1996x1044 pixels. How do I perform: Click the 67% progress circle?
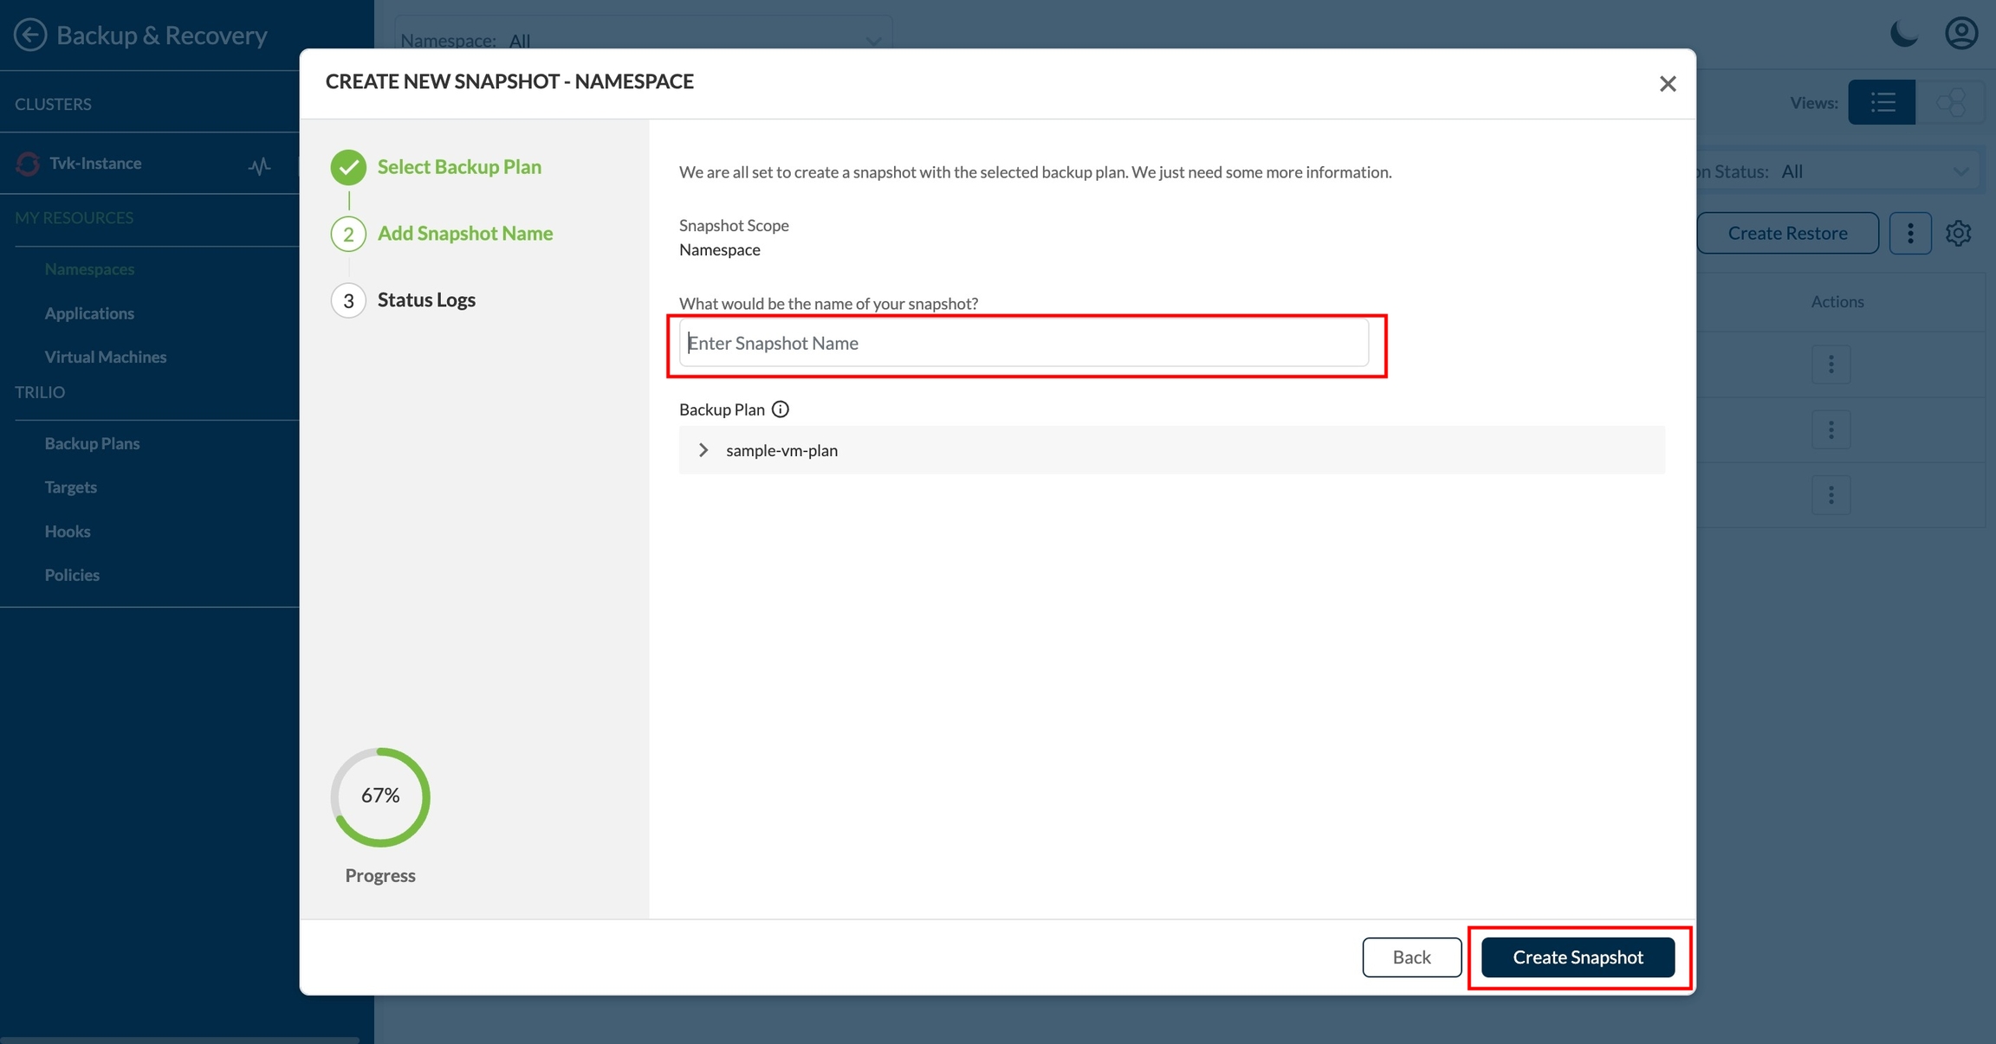pos(380,796)
